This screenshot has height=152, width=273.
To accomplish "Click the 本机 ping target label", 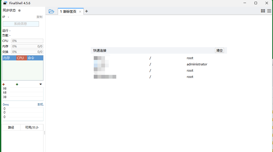I will pyautogui.click(x=40, y=105).
